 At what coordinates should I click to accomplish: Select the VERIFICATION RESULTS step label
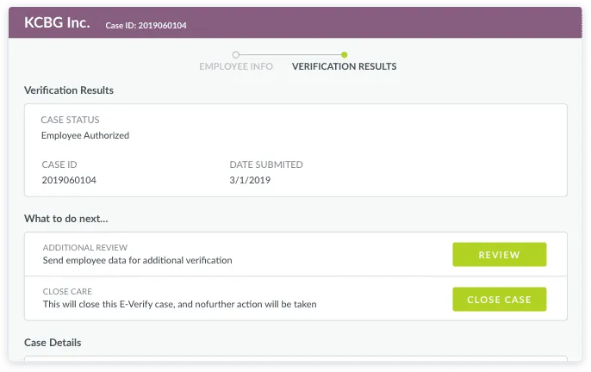click(344, 66)
